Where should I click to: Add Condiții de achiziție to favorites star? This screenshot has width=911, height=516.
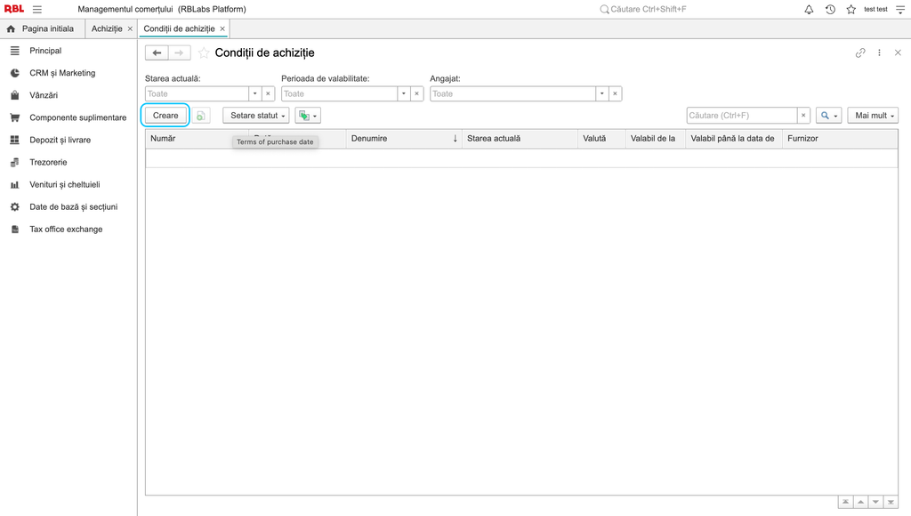pos(204,52)
